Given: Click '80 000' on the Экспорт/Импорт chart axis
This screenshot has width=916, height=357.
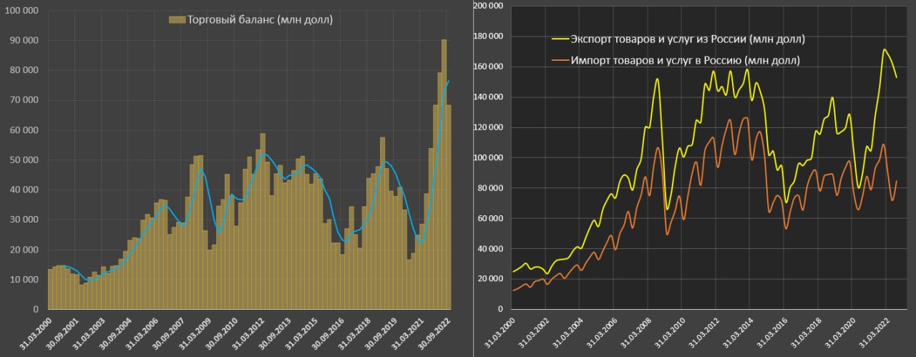Looking at the screenshot, I should click(x=489, y=188).
